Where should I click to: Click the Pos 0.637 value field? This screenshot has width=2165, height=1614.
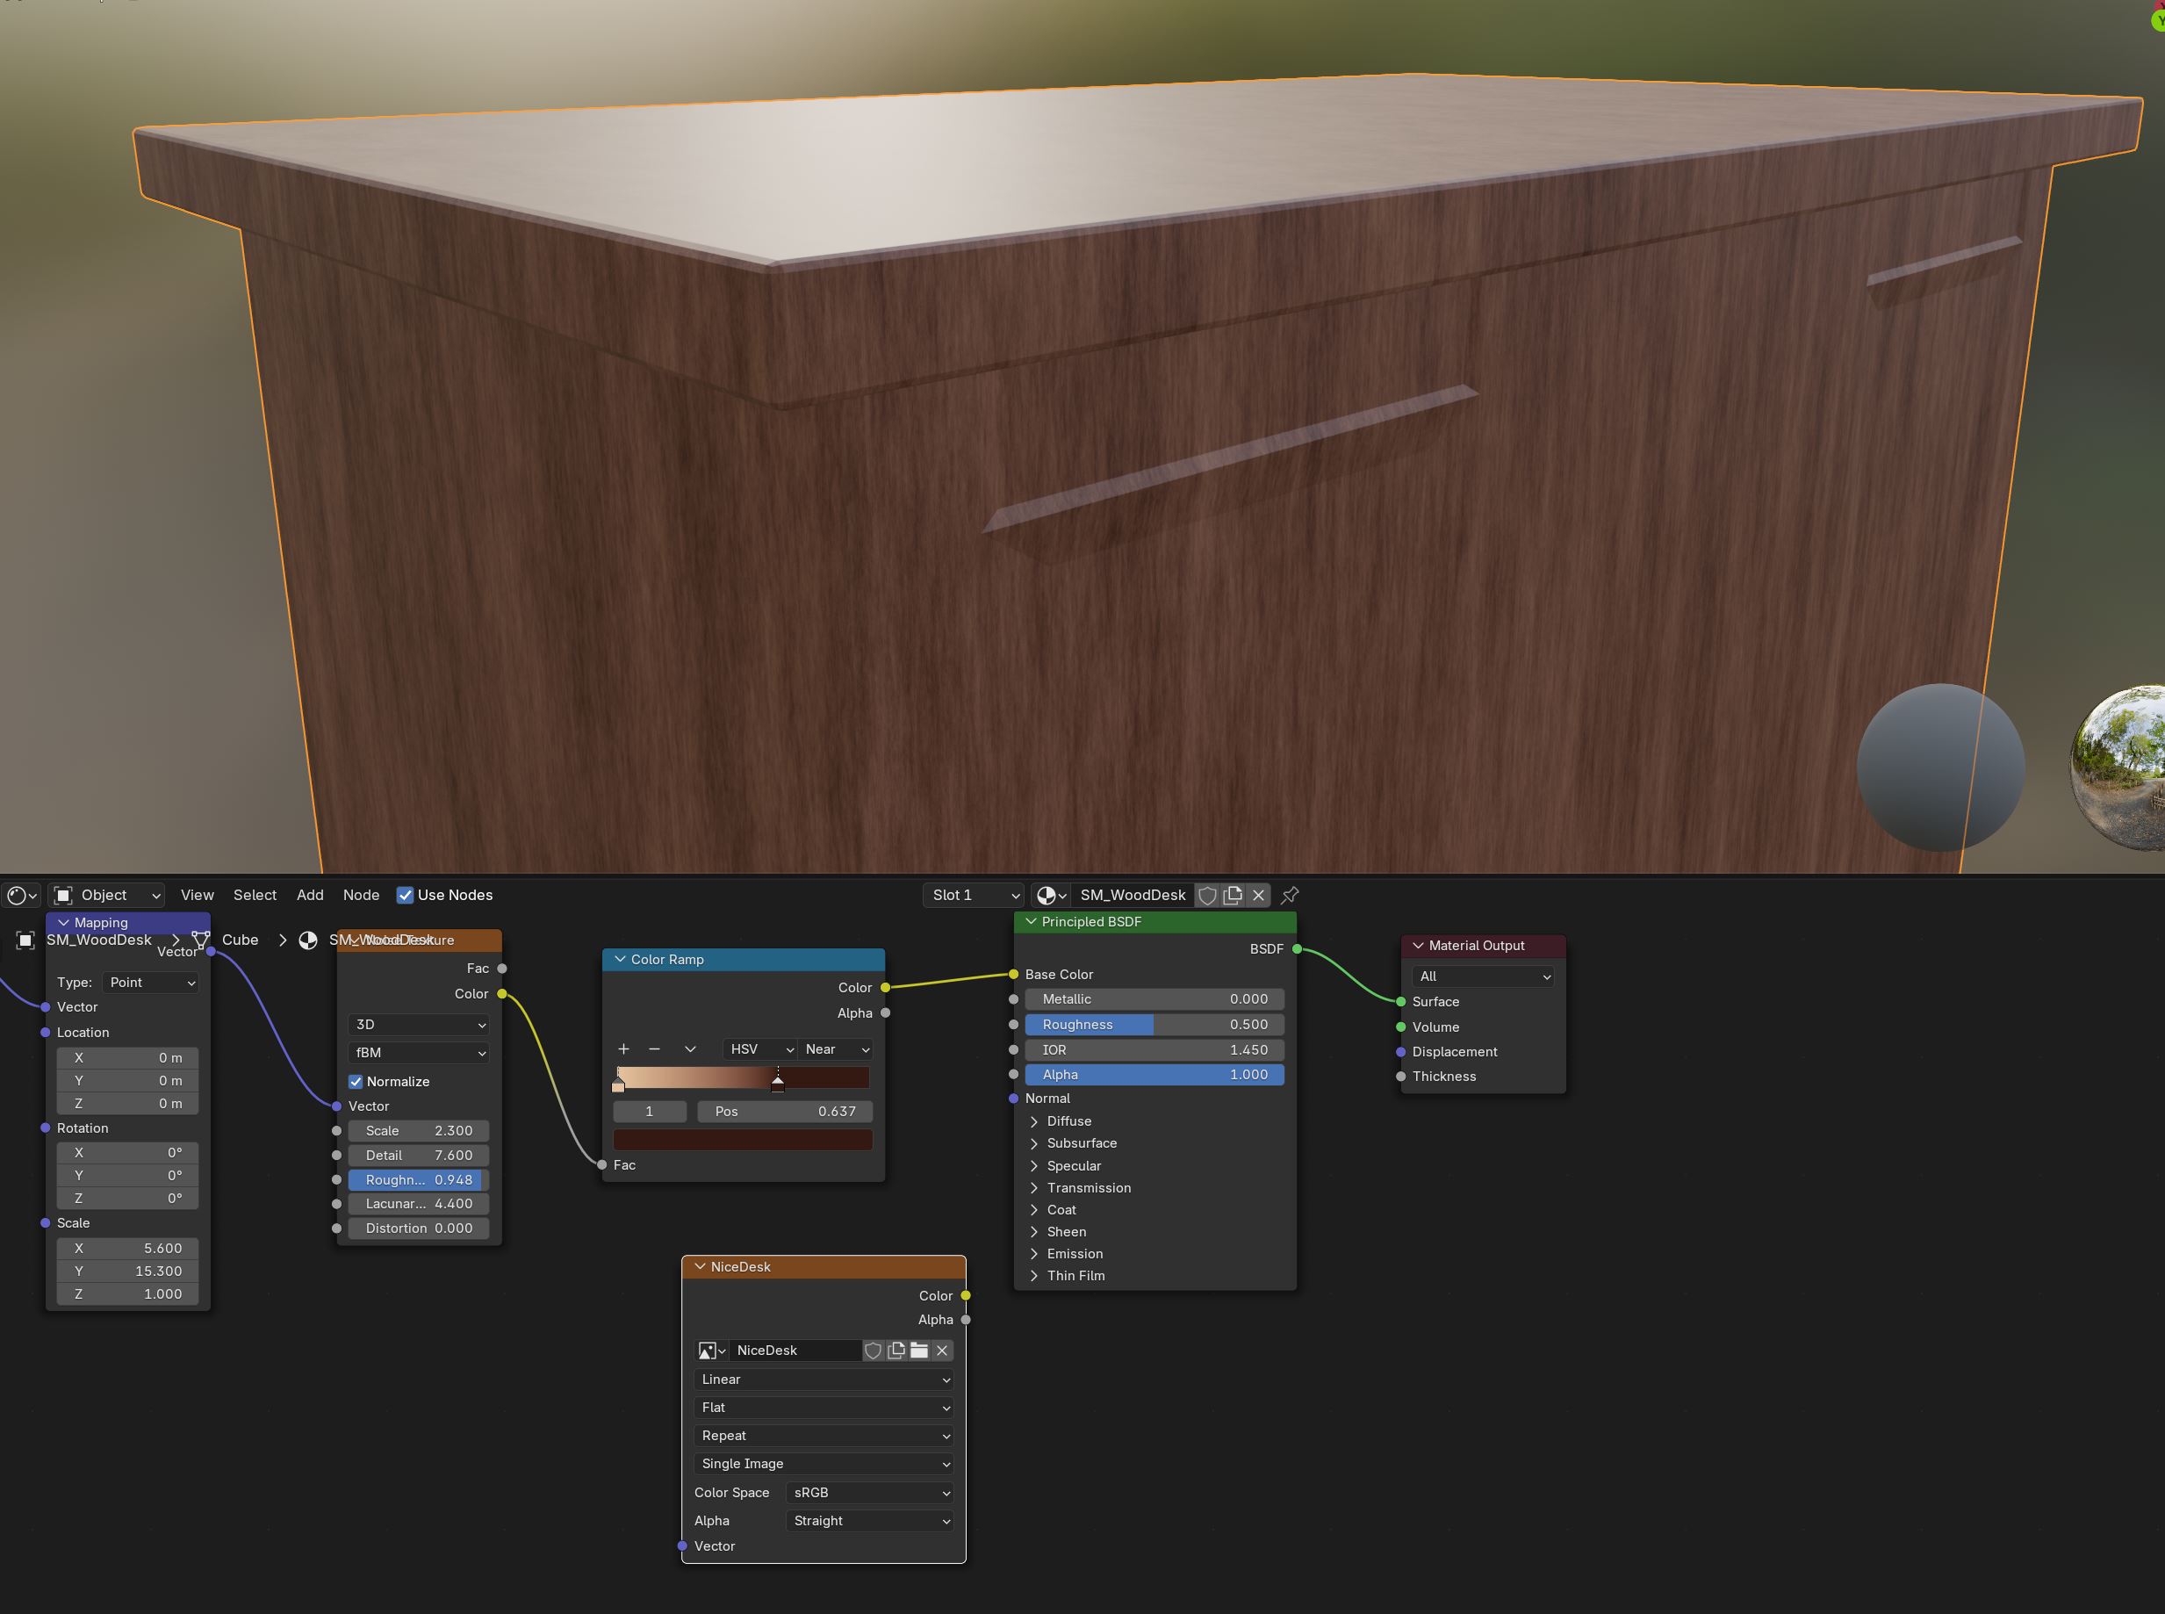point(784,1112)
